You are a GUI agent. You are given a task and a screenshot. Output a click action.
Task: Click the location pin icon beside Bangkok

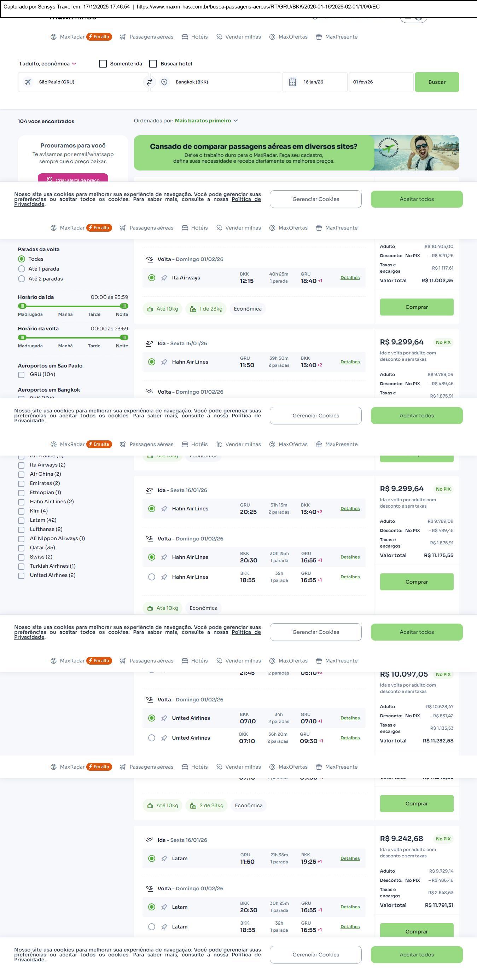tap(164, 82)
